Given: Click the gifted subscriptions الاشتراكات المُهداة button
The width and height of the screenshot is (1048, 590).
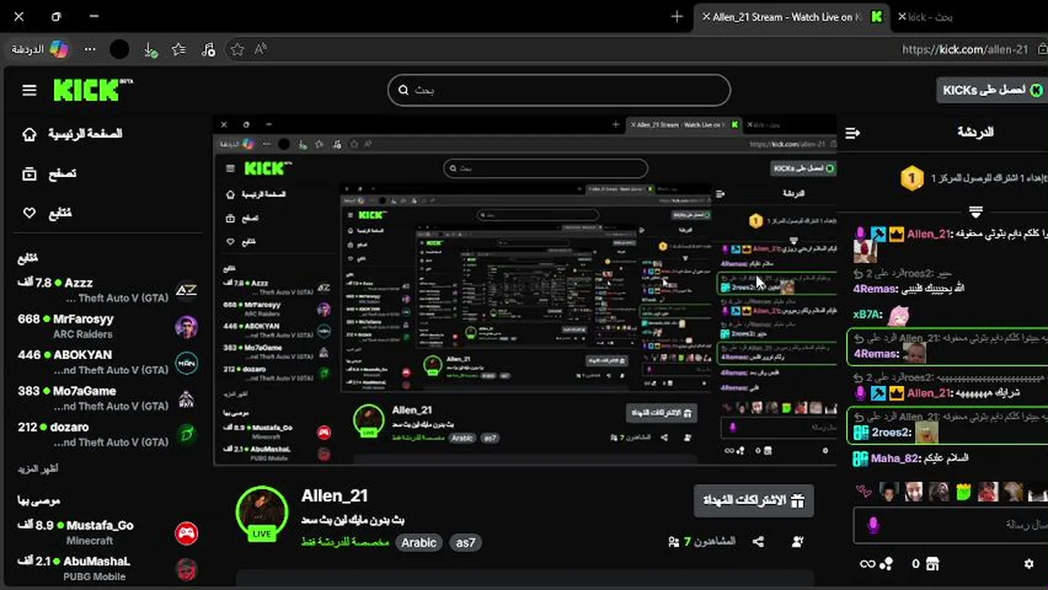Looking at the screenshot, I should click(754, 501).
